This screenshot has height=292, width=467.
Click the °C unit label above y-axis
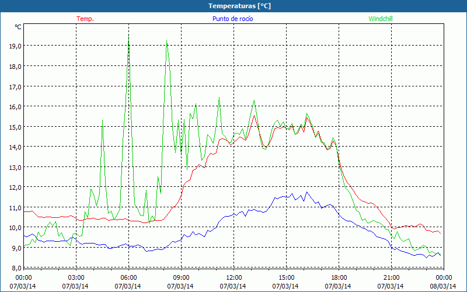tap(18, 26)
